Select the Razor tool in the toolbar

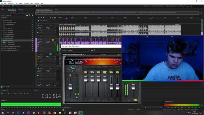tap(36, 6)
